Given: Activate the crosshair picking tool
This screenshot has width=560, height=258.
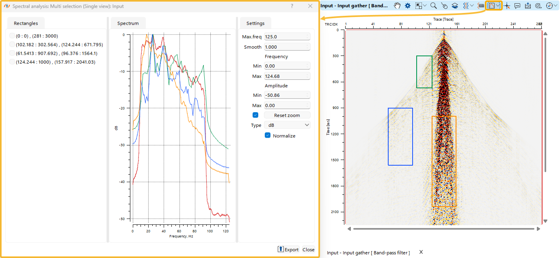Looking at the screenshot, I should point(507,6).
